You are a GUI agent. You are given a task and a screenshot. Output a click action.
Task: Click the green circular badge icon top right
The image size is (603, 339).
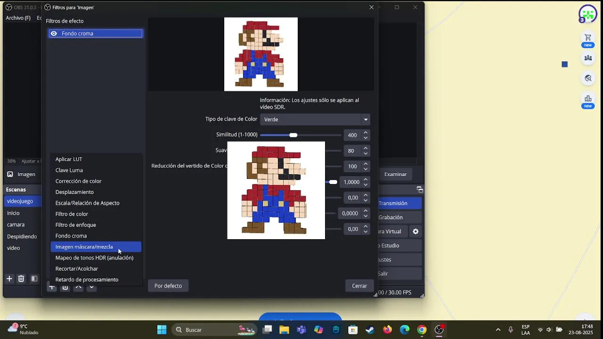(588, 14)
